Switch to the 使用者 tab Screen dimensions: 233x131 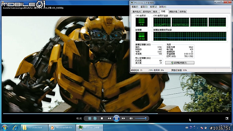(183, 12)
